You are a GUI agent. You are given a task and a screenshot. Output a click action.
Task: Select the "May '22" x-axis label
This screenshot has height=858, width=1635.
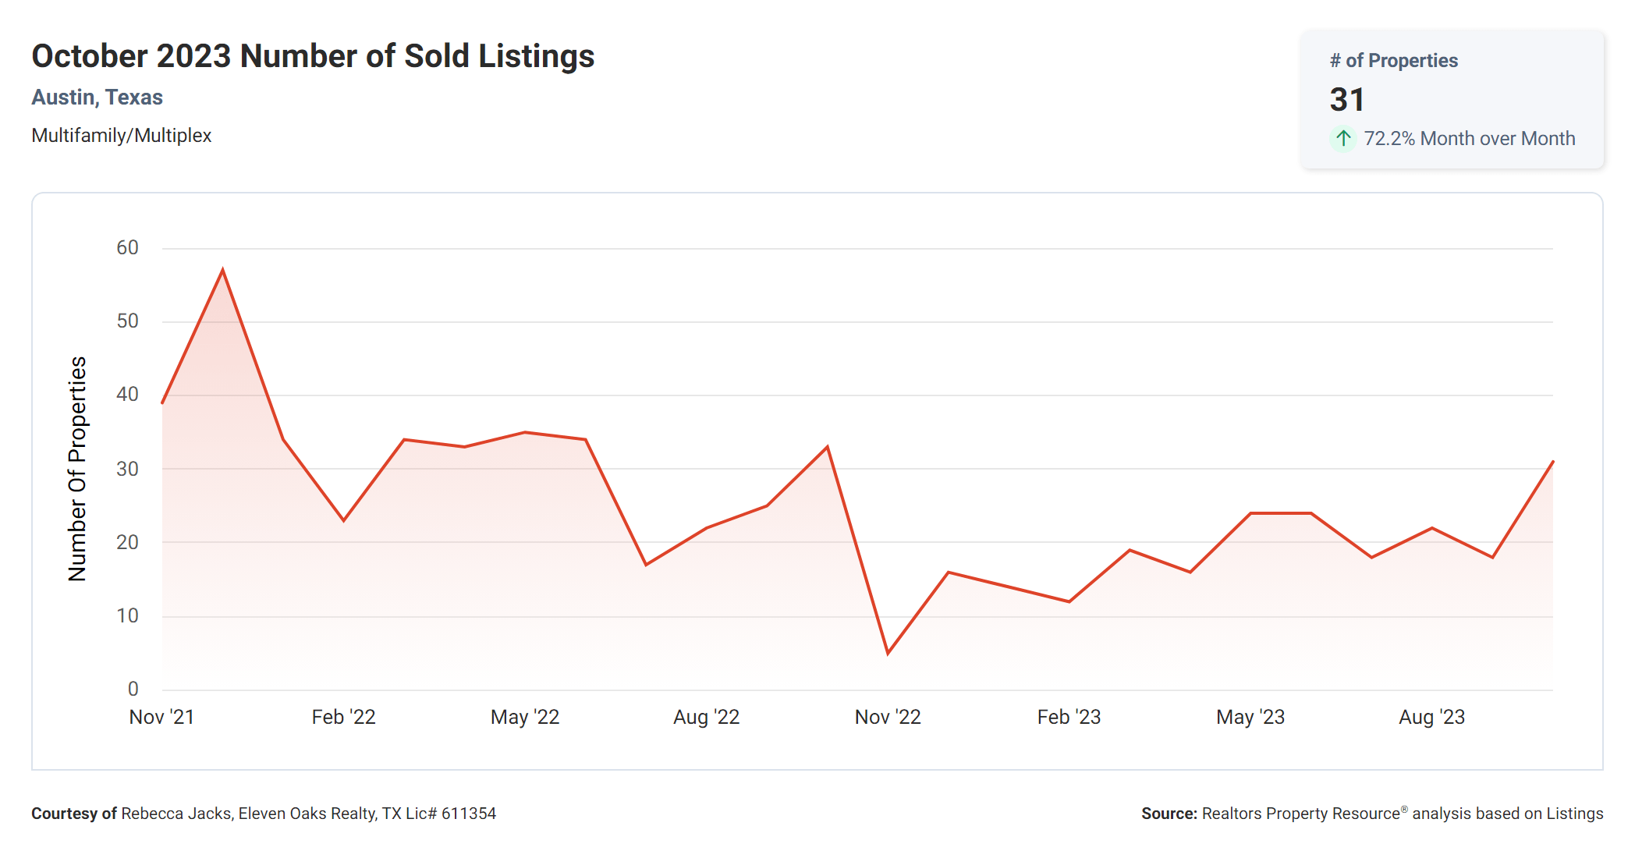point(525,717)
